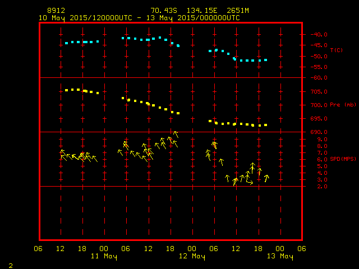Click the 9.0 wind speed tick label

pyautogui.click(x=322, y=140)
